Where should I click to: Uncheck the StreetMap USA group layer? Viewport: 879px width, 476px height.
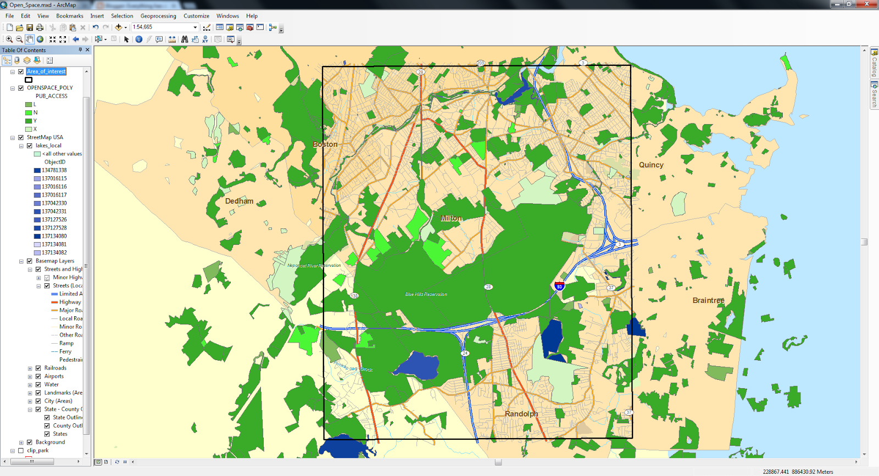click(x=21, y=137)
